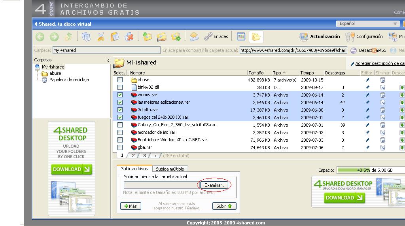Sort by Tamaño column header
The width and height of the screenshot is (405, 226).
click(x=259, y=73)
